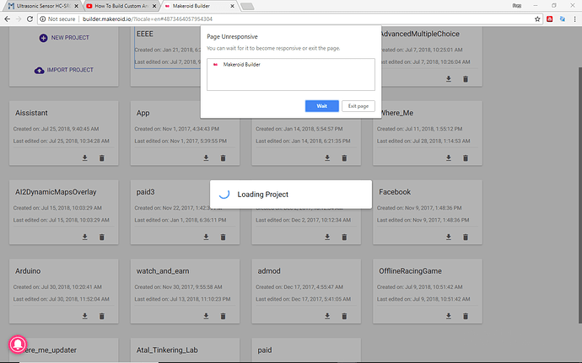The width and height of the screenshot is (582, 363).
Task: Delete the Arduino project
Action: (x=102, y=316)
